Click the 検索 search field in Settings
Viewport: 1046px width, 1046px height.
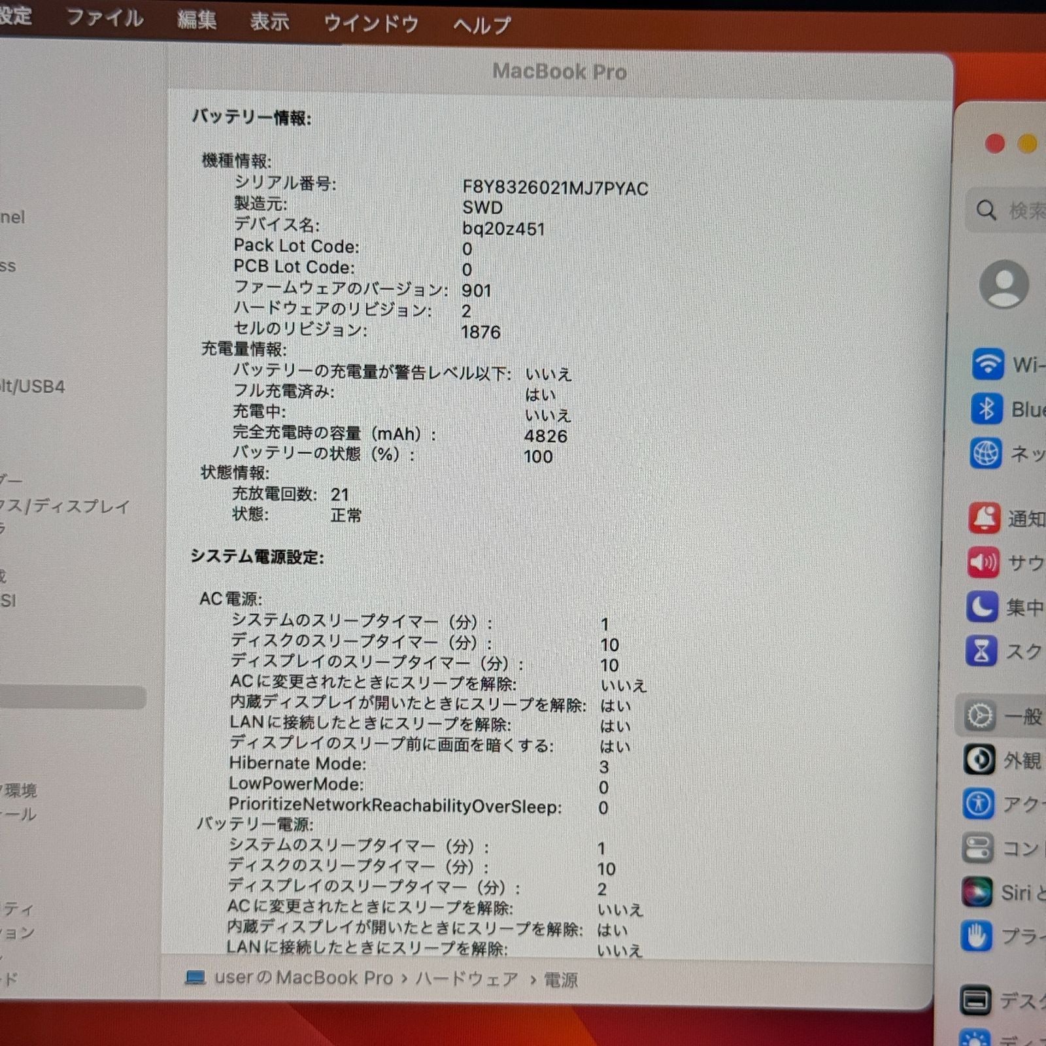[x=1007, y=210]
